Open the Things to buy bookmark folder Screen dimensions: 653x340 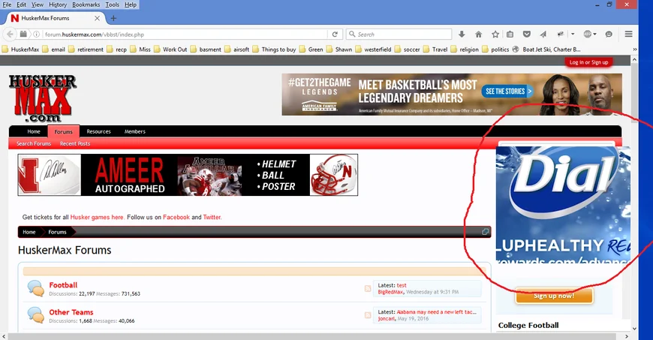tap(274, 50)
